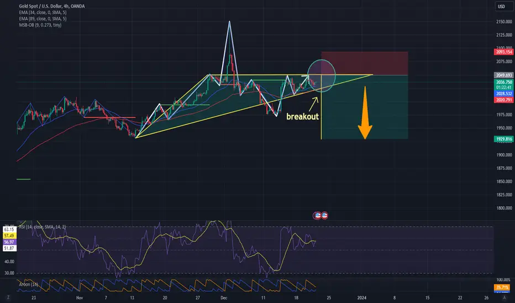Click the 01:22:41 candle countdown
This screenshot has width=515, height=303.
503,88
